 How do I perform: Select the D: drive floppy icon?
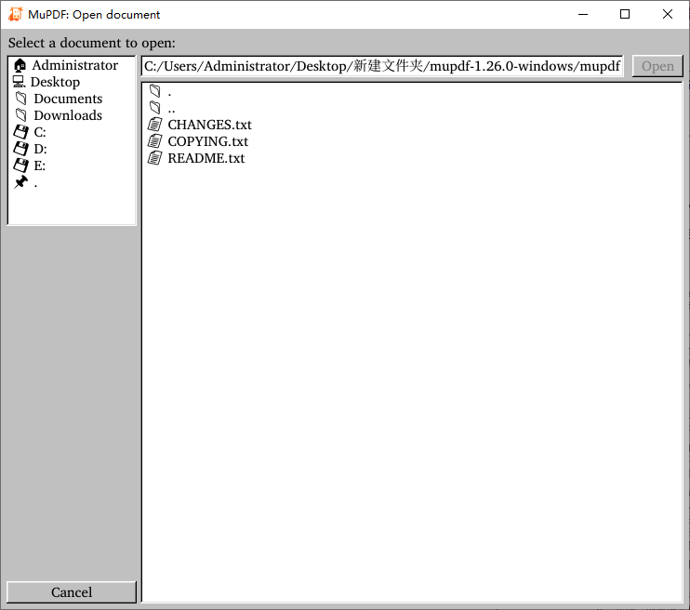click(x=20, y=149)
